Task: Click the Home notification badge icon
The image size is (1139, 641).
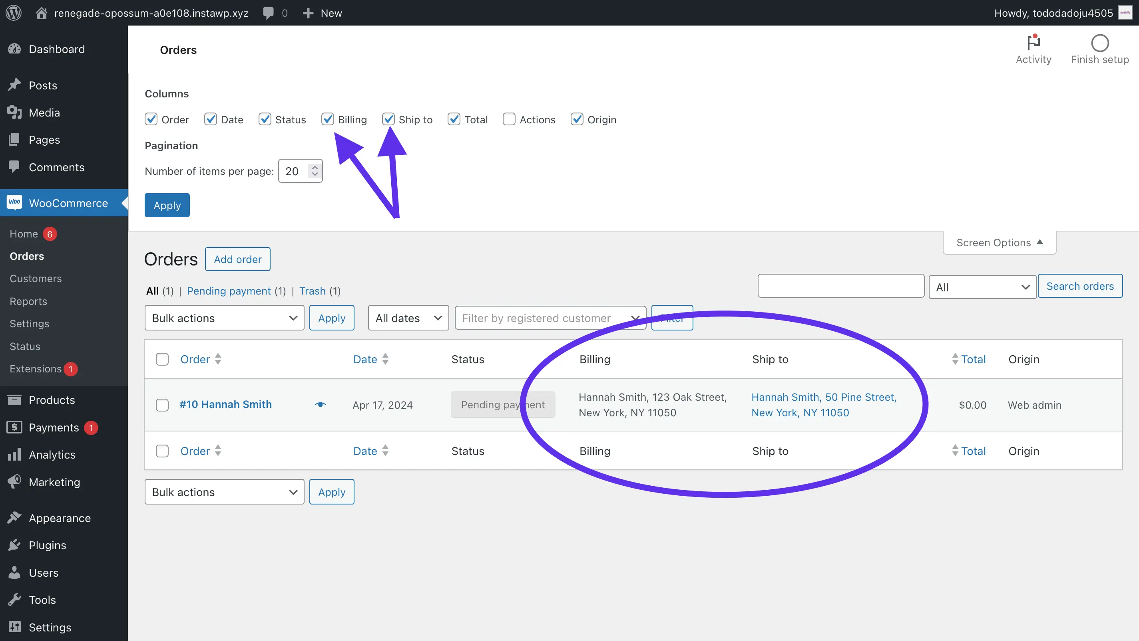Action: [x=50, y=233]
